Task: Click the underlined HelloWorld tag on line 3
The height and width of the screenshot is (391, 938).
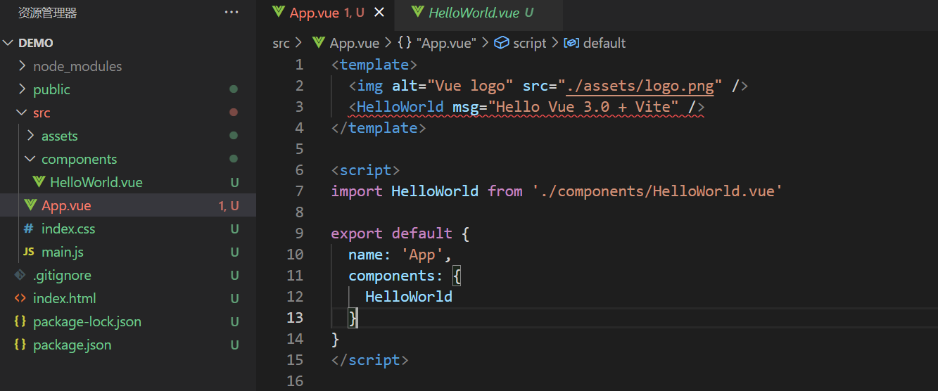Action: tap(400, 107)
